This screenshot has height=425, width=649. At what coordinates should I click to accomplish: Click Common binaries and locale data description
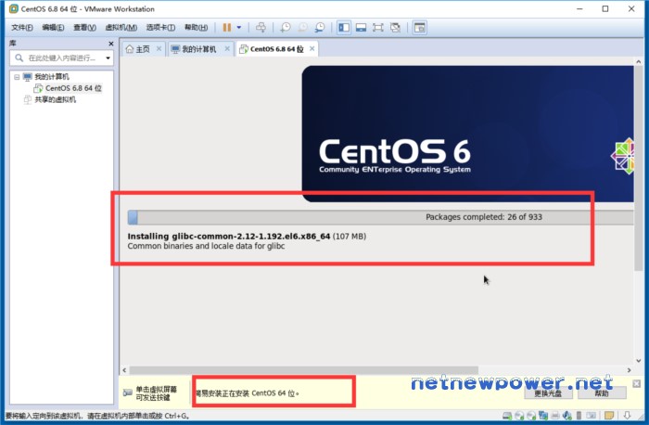pyautogui.click(x=206, y=246)
